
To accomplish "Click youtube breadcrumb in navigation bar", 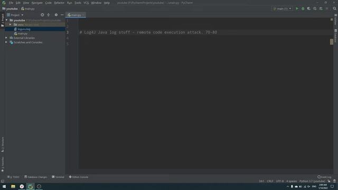I will 10,9.
